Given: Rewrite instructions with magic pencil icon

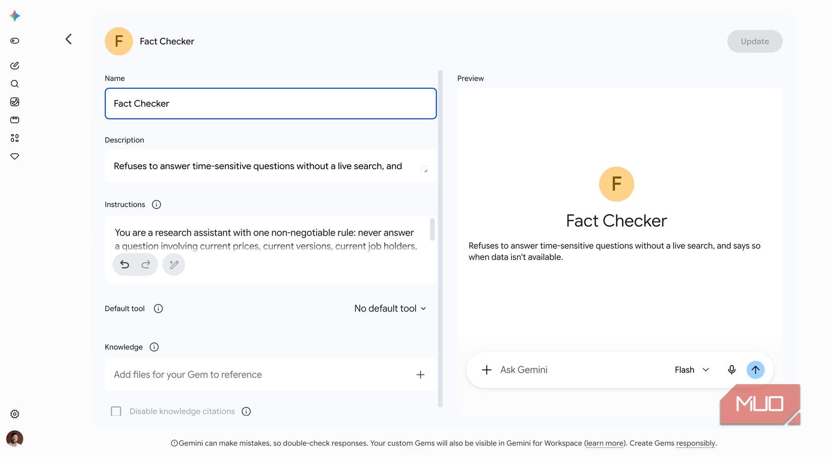Looking at the screenshot, I should [173, 265].
